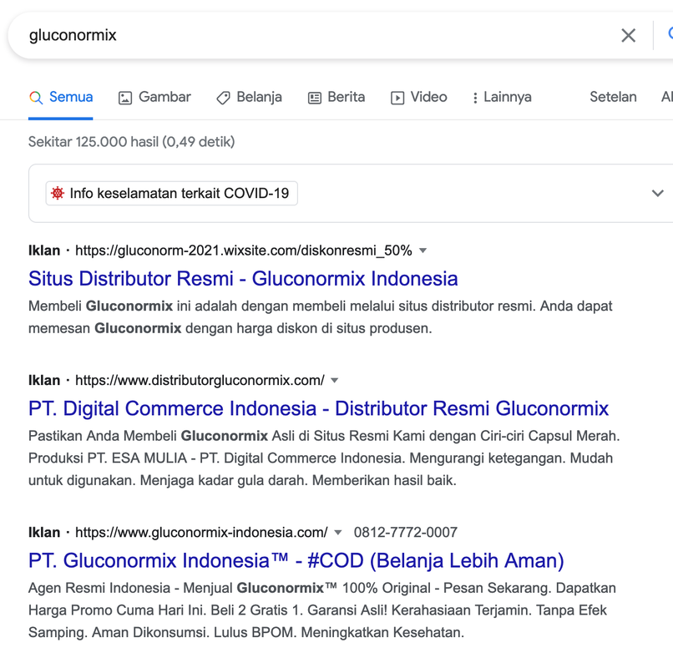Image resolution: width=673 pixels, height=668 pixels.
Task: Click the Berita news icon
Action: (315, 98)
